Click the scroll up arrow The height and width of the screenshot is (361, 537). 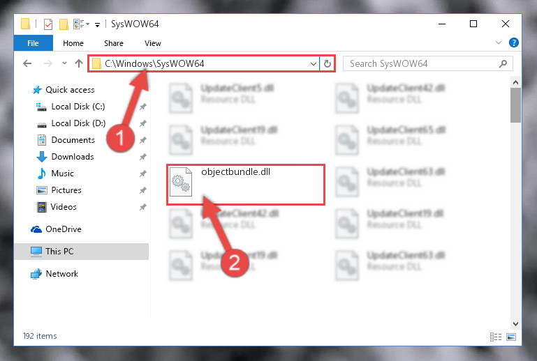click(x=515, y=82)
